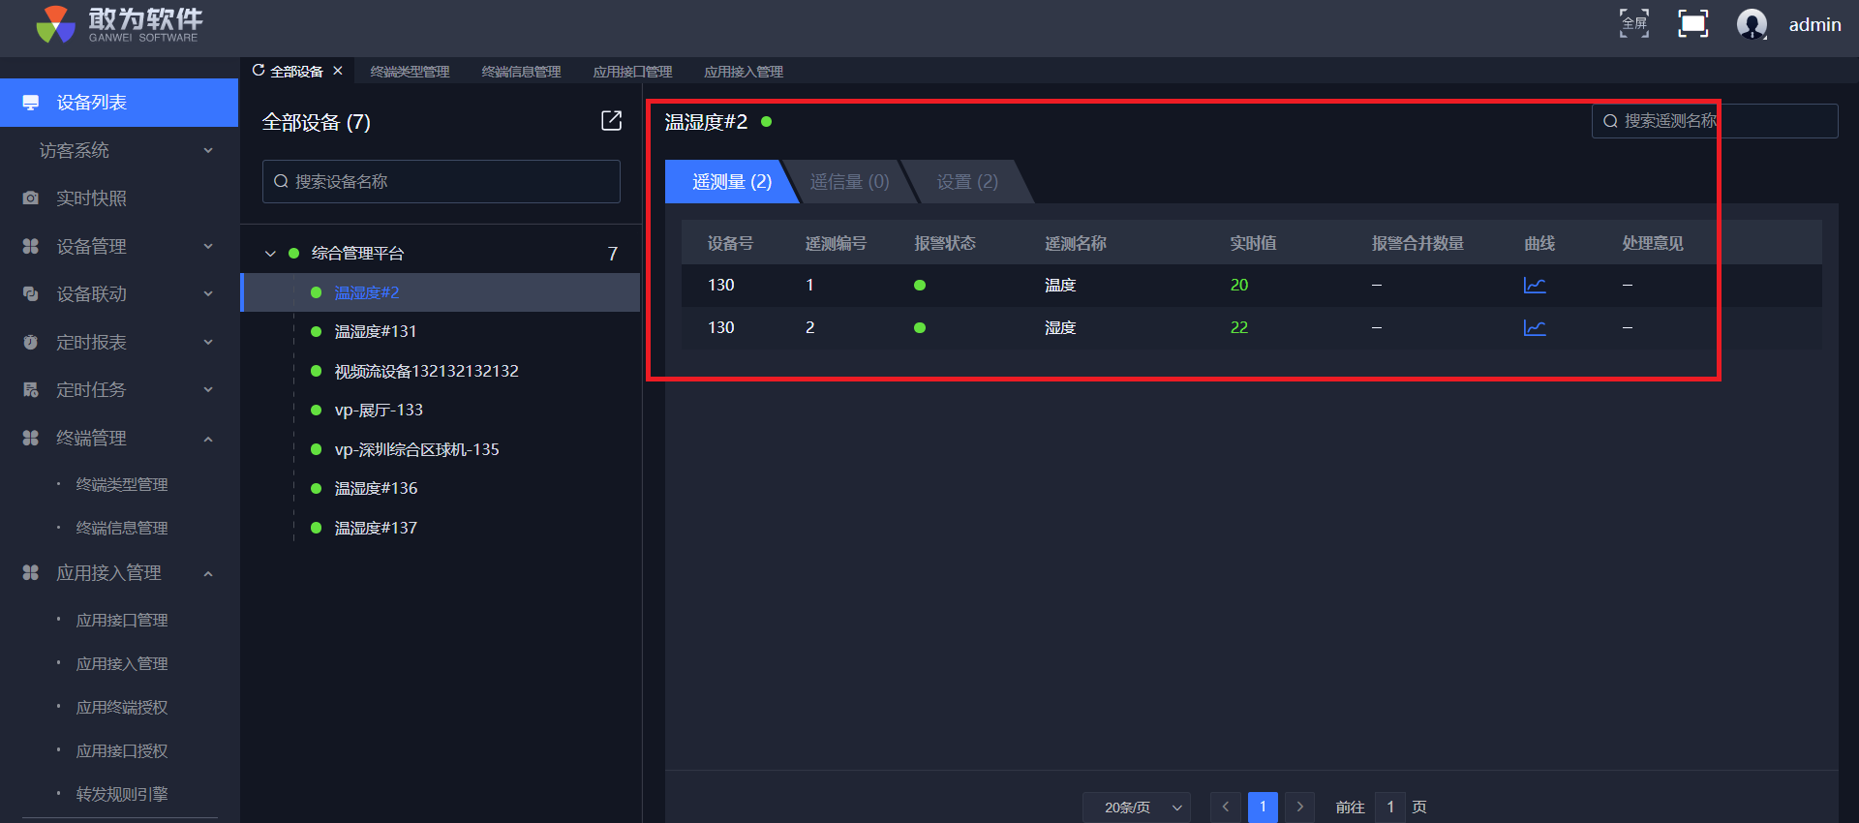Click real-time value 22 for 湿度

point(1239,327)
